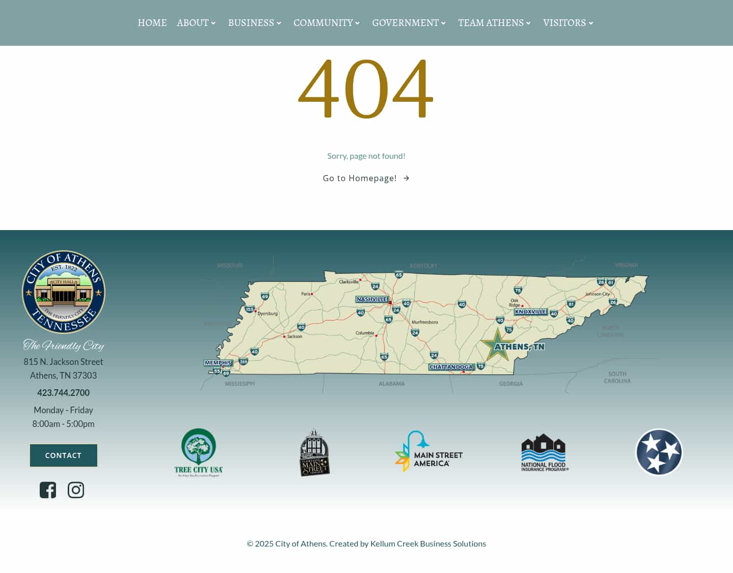Screen dimensions: 733x573
Task: Open the Business menu item
Action: (251, 23)
